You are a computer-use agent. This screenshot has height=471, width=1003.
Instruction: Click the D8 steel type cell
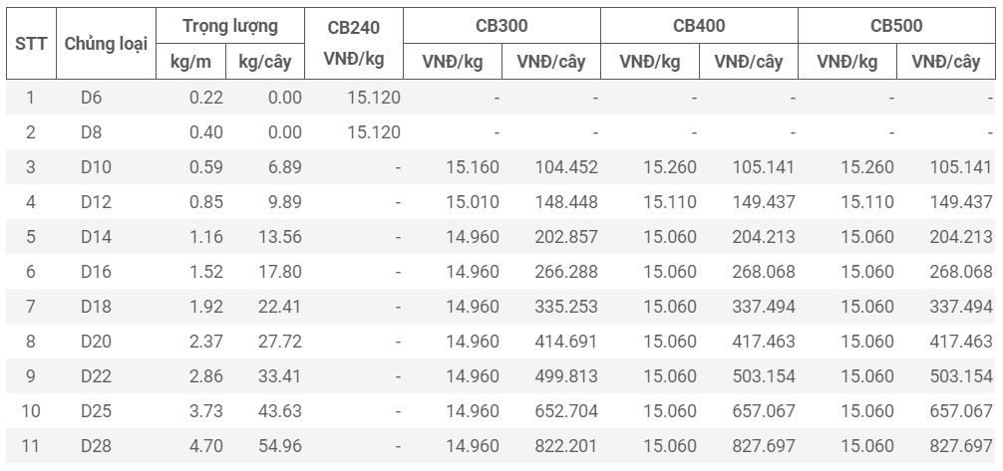(x=92, y=132)
